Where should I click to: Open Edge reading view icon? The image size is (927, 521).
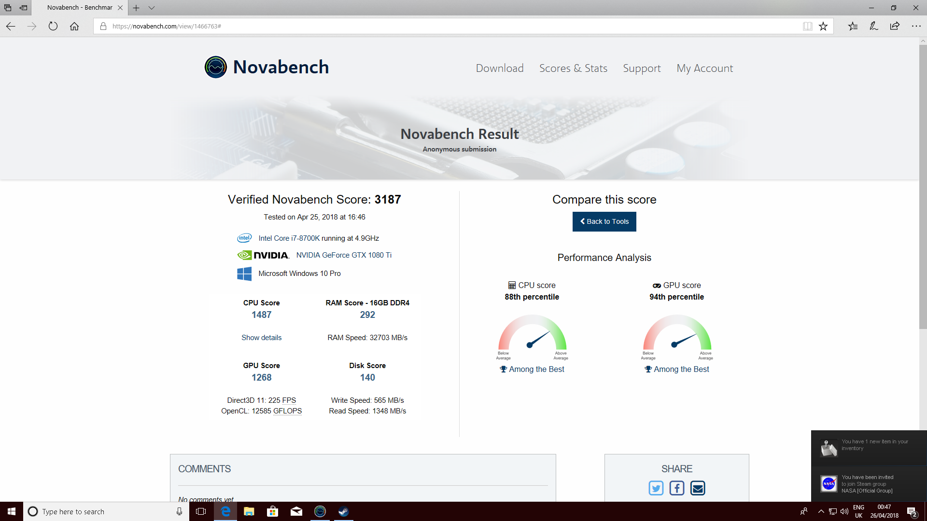pyautogui.click(x=807, y=26)
